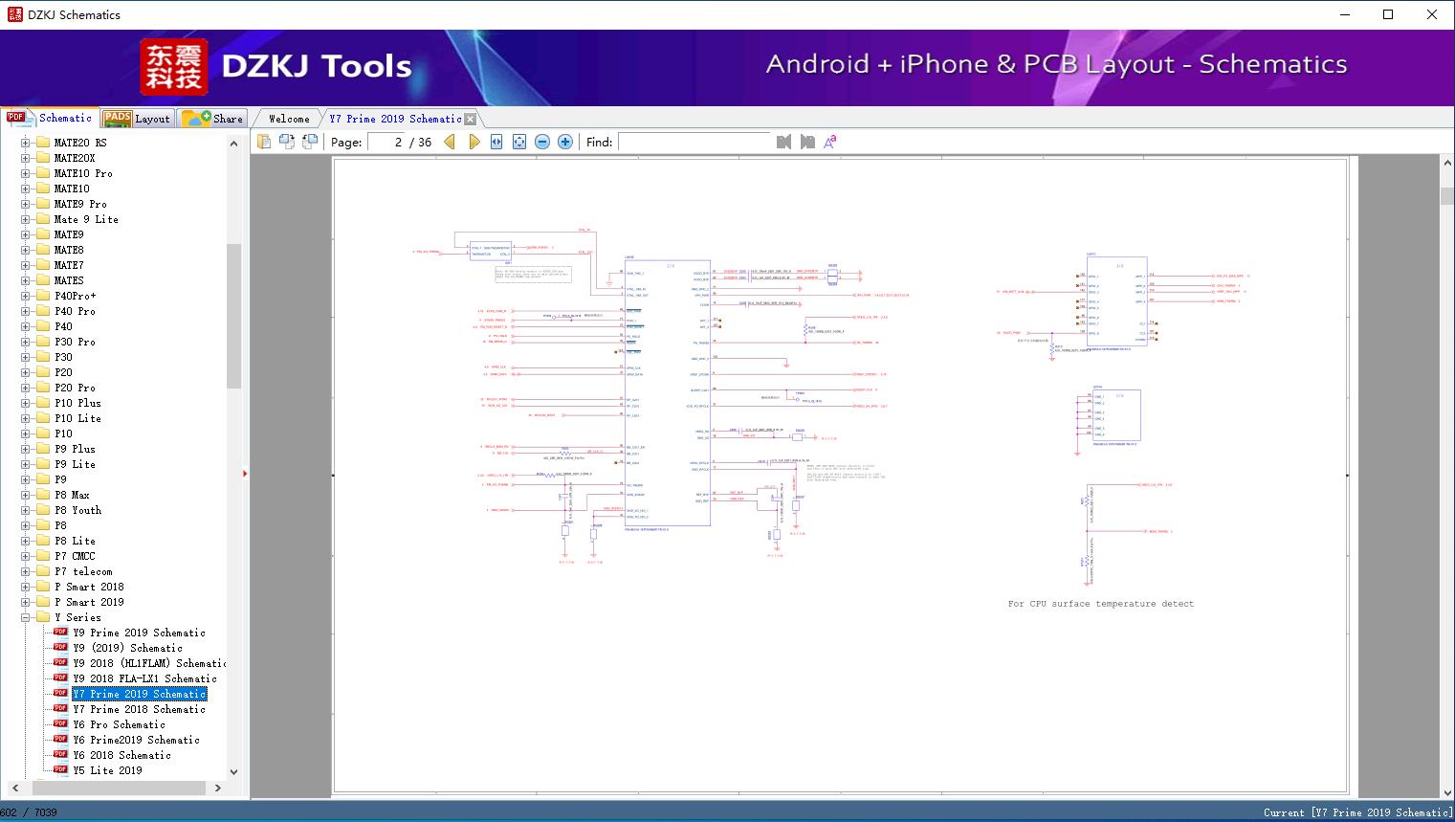Zoom out with the minus icon
This screenshot has width=1455, height=822.
pyautogui.click(x=542, y=142)
